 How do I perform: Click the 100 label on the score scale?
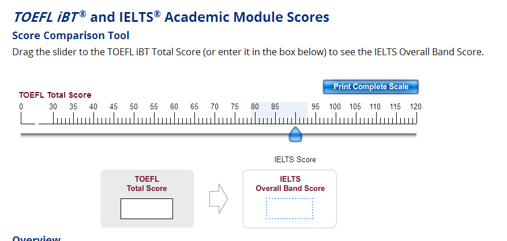point(335,107)
